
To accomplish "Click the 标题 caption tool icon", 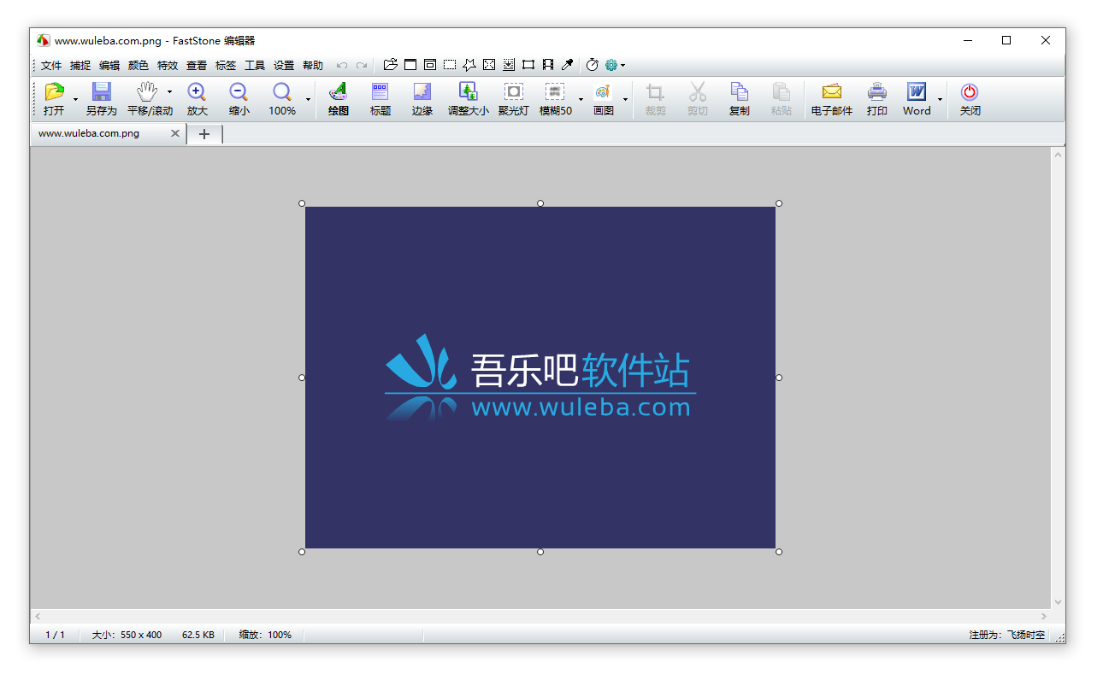I will pyautogui.click(x=380, y=91).
